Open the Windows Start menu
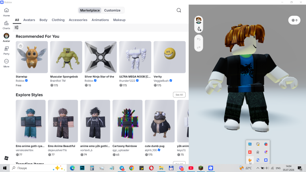Image resolution: width=306 pixels, height=172 pixels. pos(5,168)
